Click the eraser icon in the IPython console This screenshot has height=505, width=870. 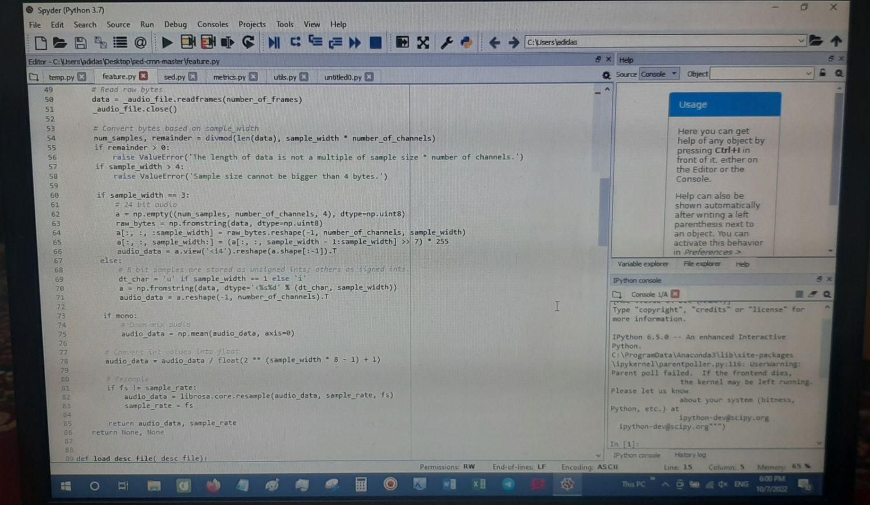coord(813,295)
